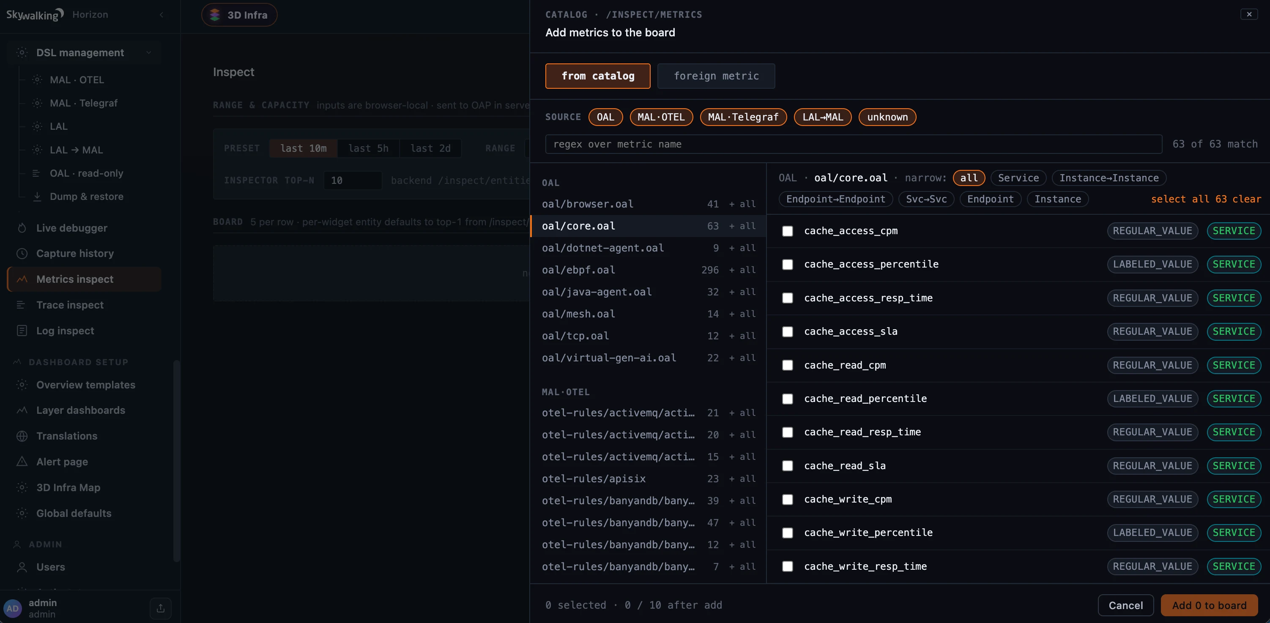
Task: Click the regex over metric name field
Action: (854, 144)
